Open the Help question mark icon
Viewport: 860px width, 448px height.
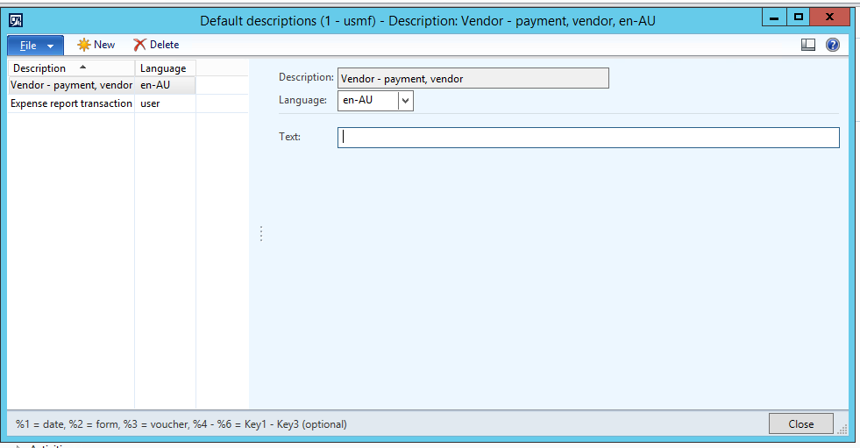click(832, 45)
